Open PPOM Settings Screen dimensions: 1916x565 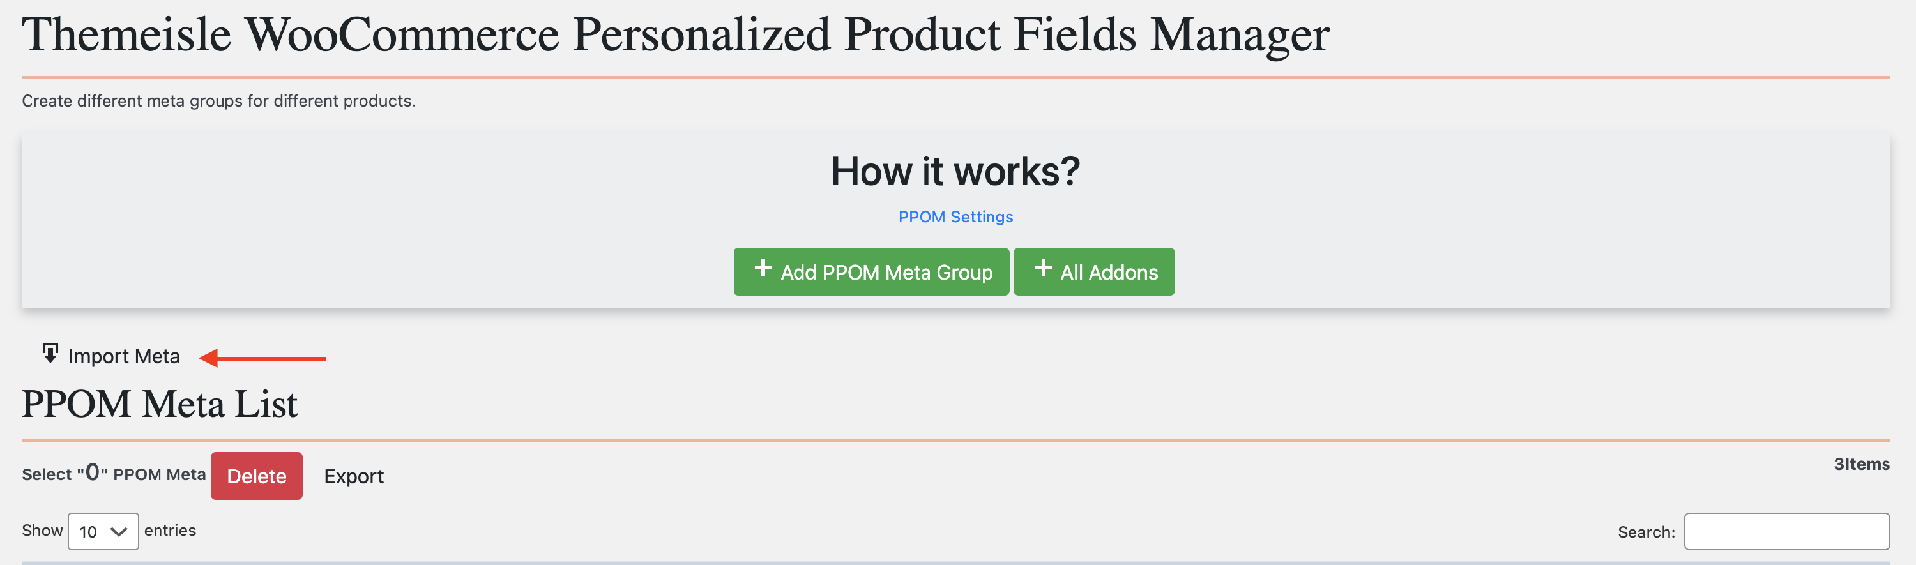(955, 216)
